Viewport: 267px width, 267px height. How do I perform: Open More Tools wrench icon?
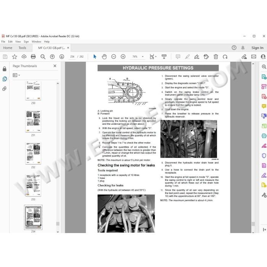pyautogui.click(x=264, y=195)
